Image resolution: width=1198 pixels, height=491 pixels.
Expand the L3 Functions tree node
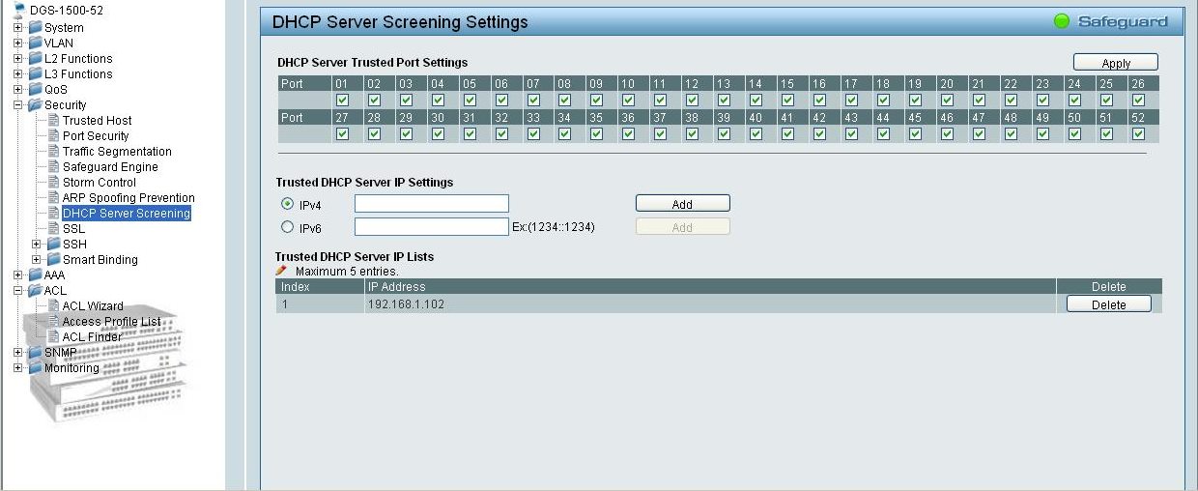(17, 73)
